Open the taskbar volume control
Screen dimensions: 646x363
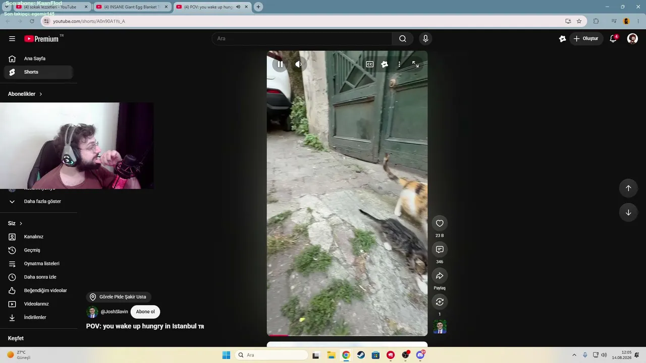604,355
